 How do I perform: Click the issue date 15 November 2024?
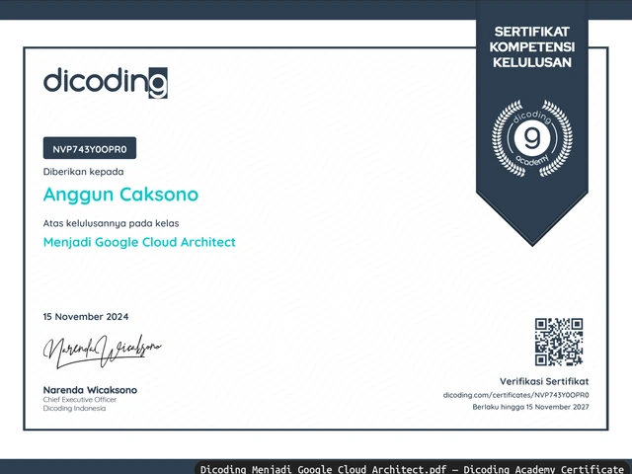click(86, 317)
